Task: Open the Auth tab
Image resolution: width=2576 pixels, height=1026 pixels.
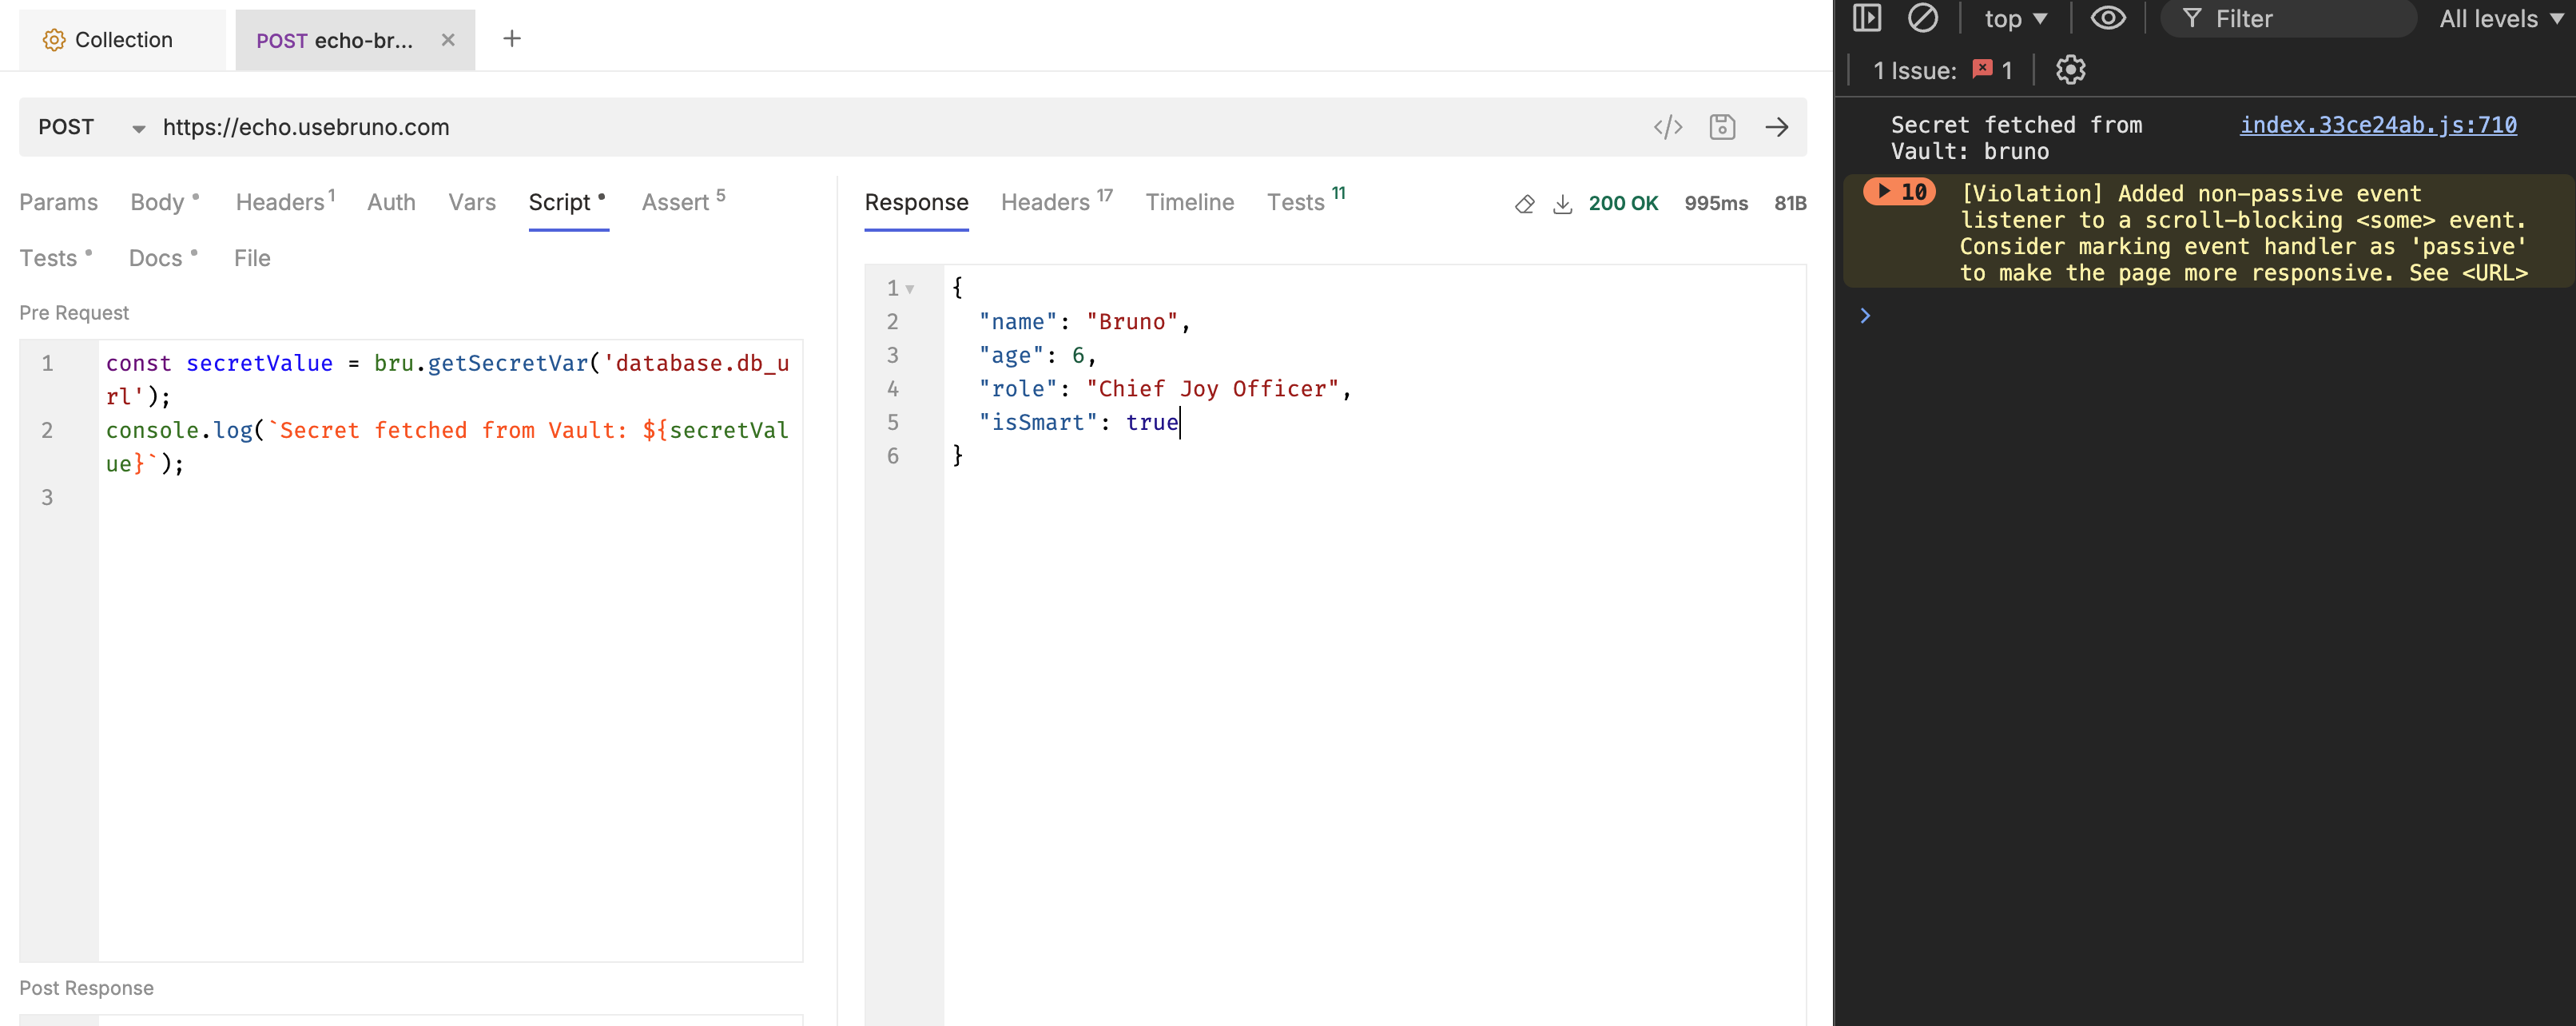Action: click(x=391, y=202)
